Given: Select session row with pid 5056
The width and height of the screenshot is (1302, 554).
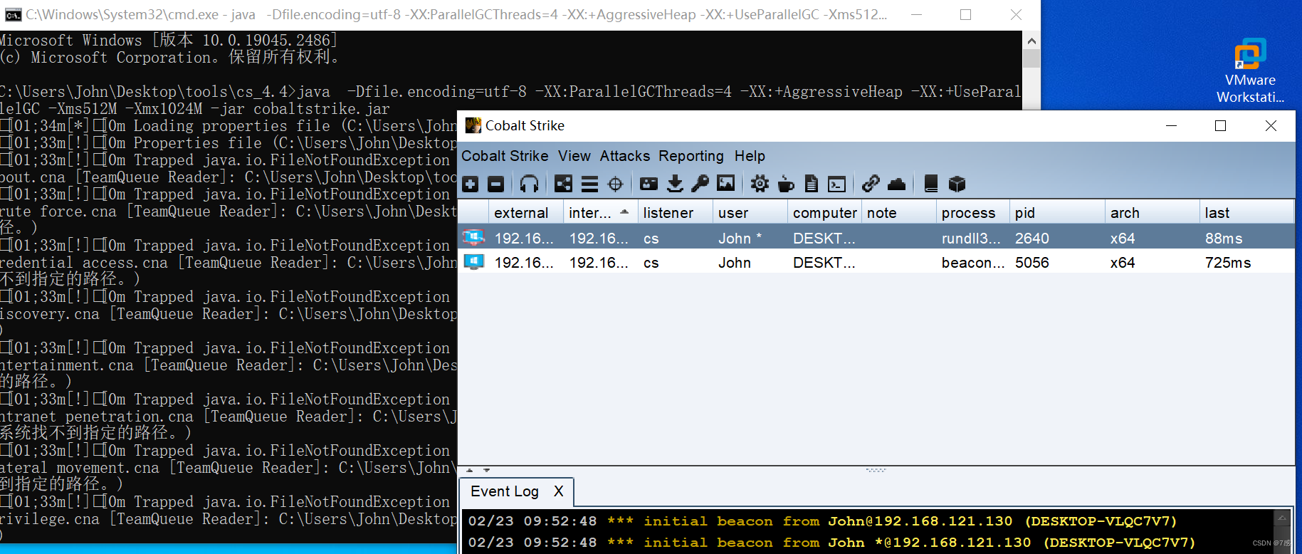Looking at the screenshot, I should coord(876,262).
